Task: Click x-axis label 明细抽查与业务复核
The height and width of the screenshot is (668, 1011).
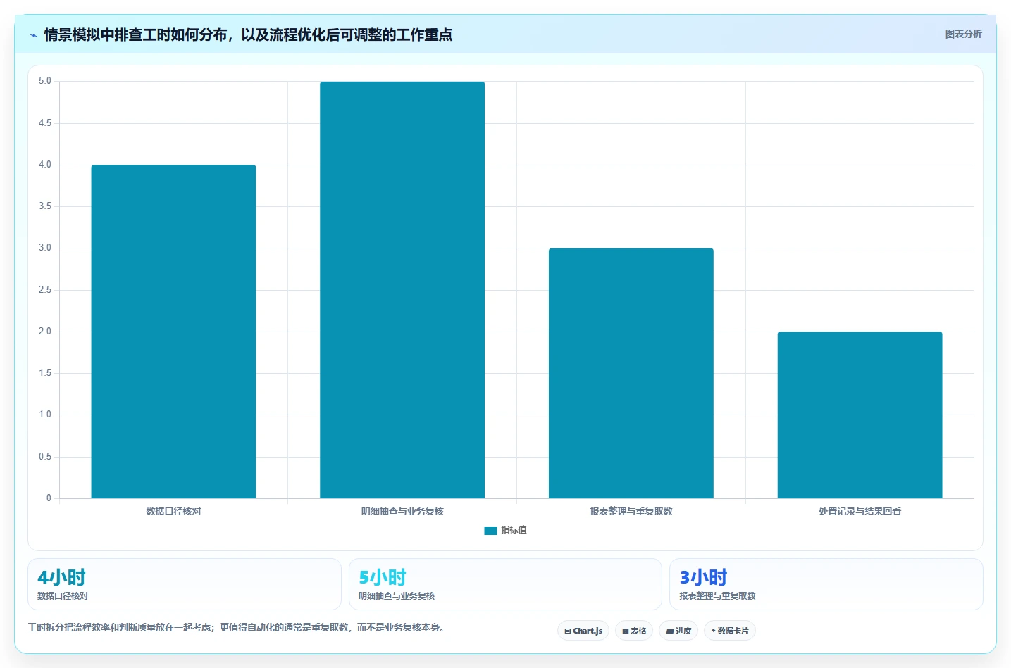Action: [x=402, y=511]
